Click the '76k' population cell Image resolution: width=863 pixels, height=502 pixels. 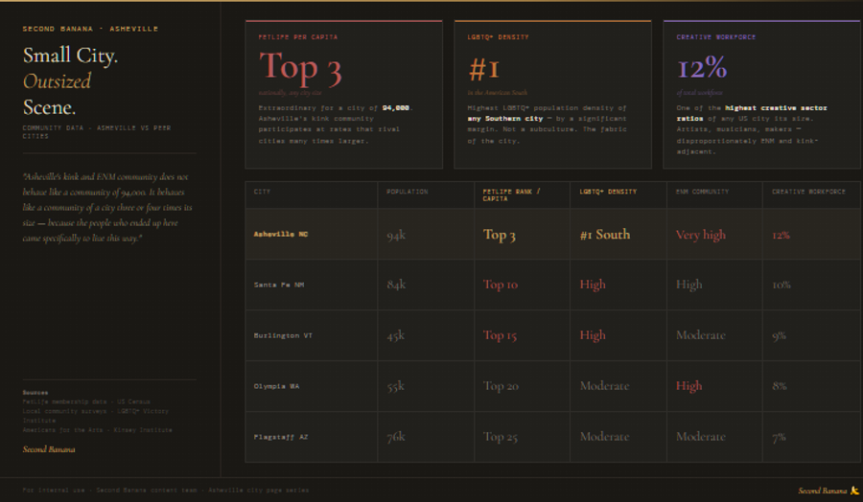click(x=396, y=437)
